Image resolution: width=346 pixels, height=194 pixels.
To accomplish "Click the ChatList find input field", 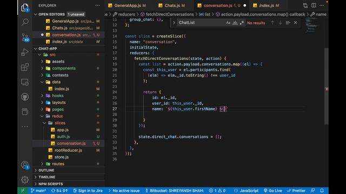I will (201, 23).
